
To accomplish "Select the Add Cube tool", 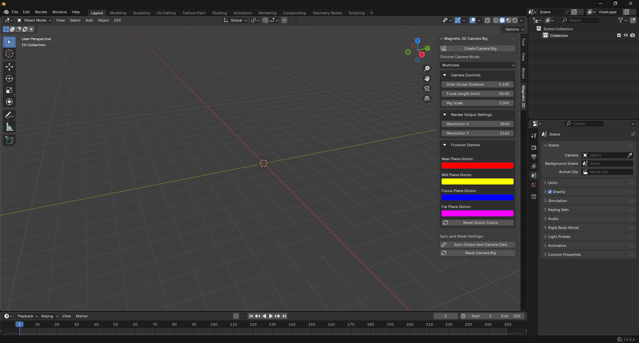I will [9, 140].
